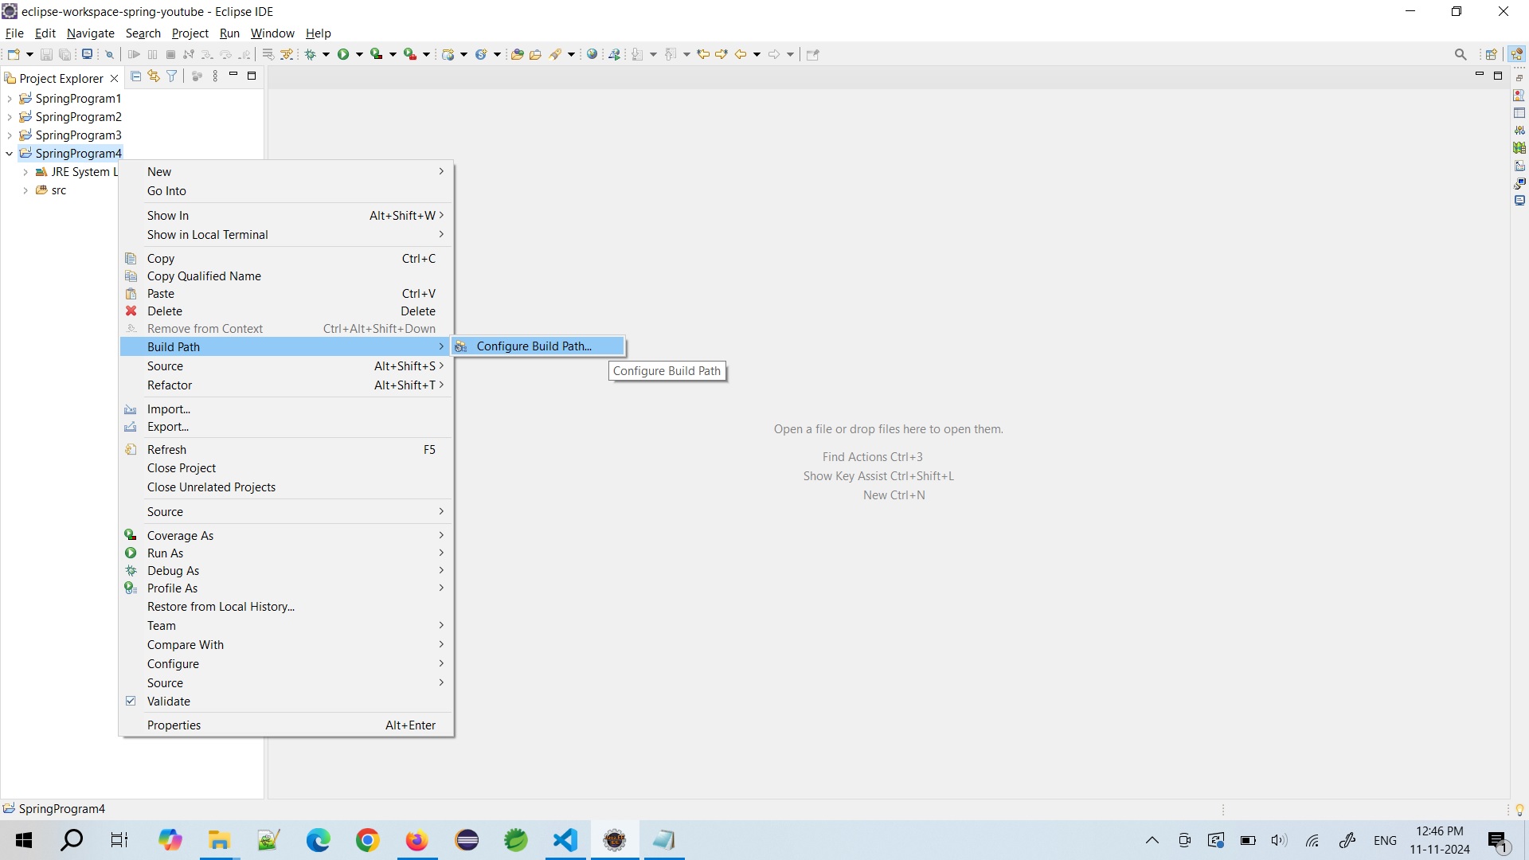Choose Restore from Local History

point(287,607)
